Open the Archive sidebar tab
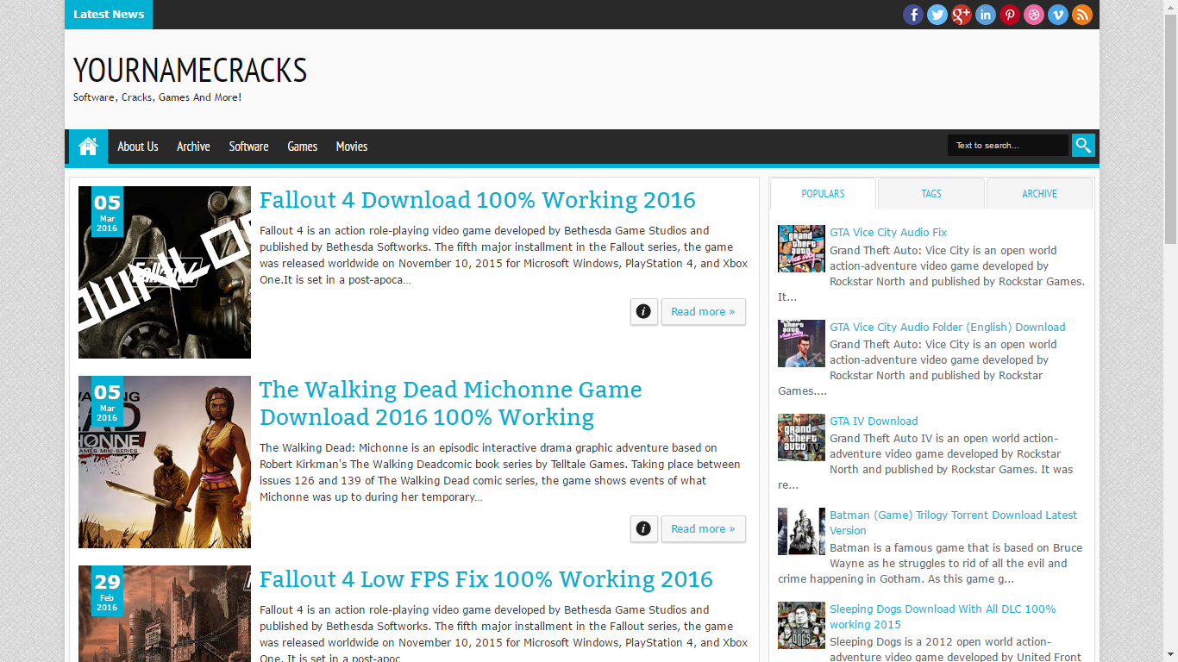Screen dimensions: 1178x662 pyautogui.click(x=1039, y=194)
